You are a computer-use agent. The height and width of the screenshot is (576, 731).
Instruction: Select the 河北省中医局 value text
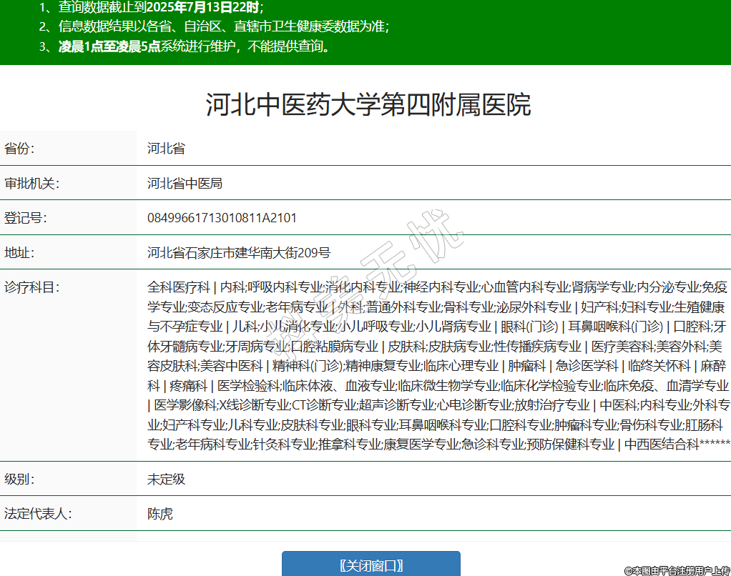pyautogui.click(x=185, y=184)
